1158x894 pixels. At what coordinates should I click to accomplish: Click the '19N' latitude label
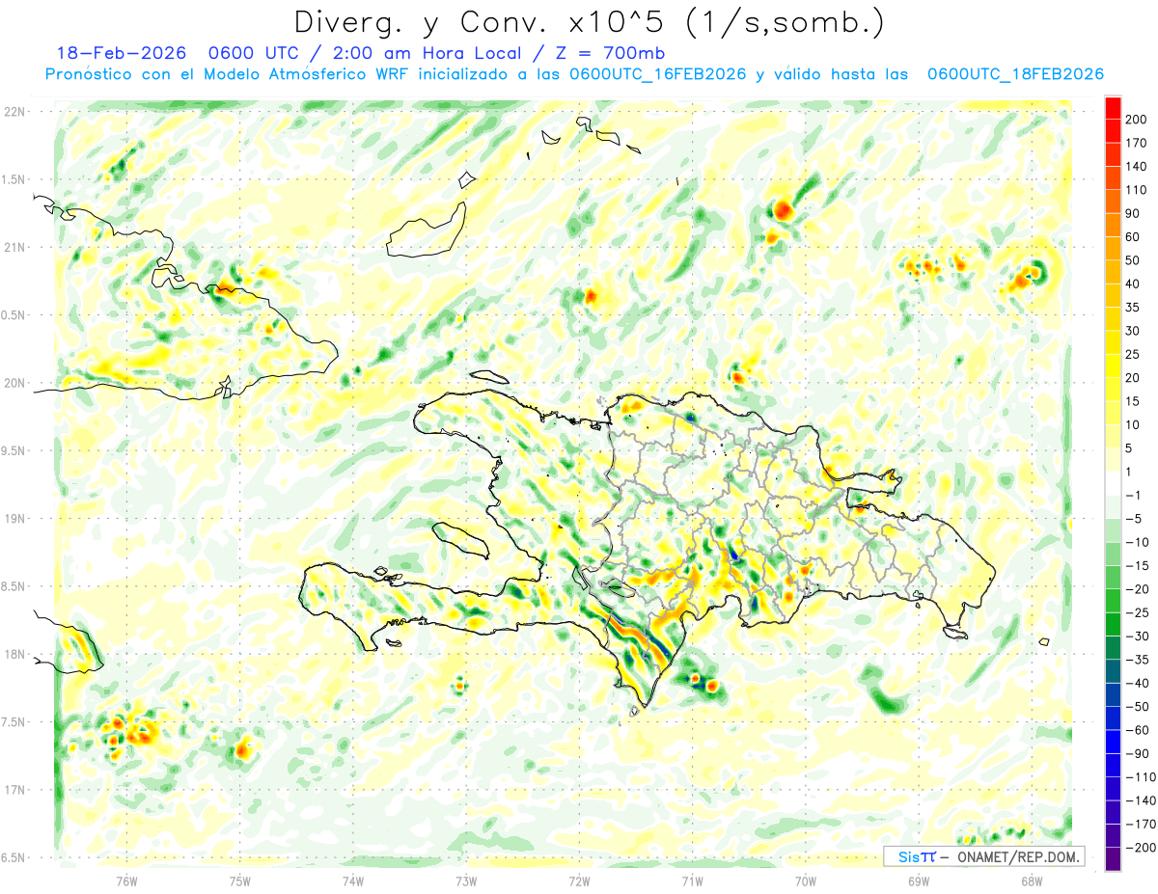pos(14,519)
